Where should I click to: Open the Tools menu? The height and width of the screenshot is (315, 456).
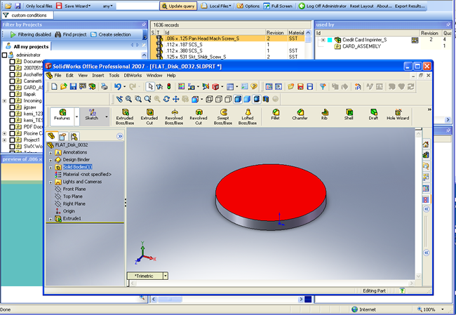(114, 75)
